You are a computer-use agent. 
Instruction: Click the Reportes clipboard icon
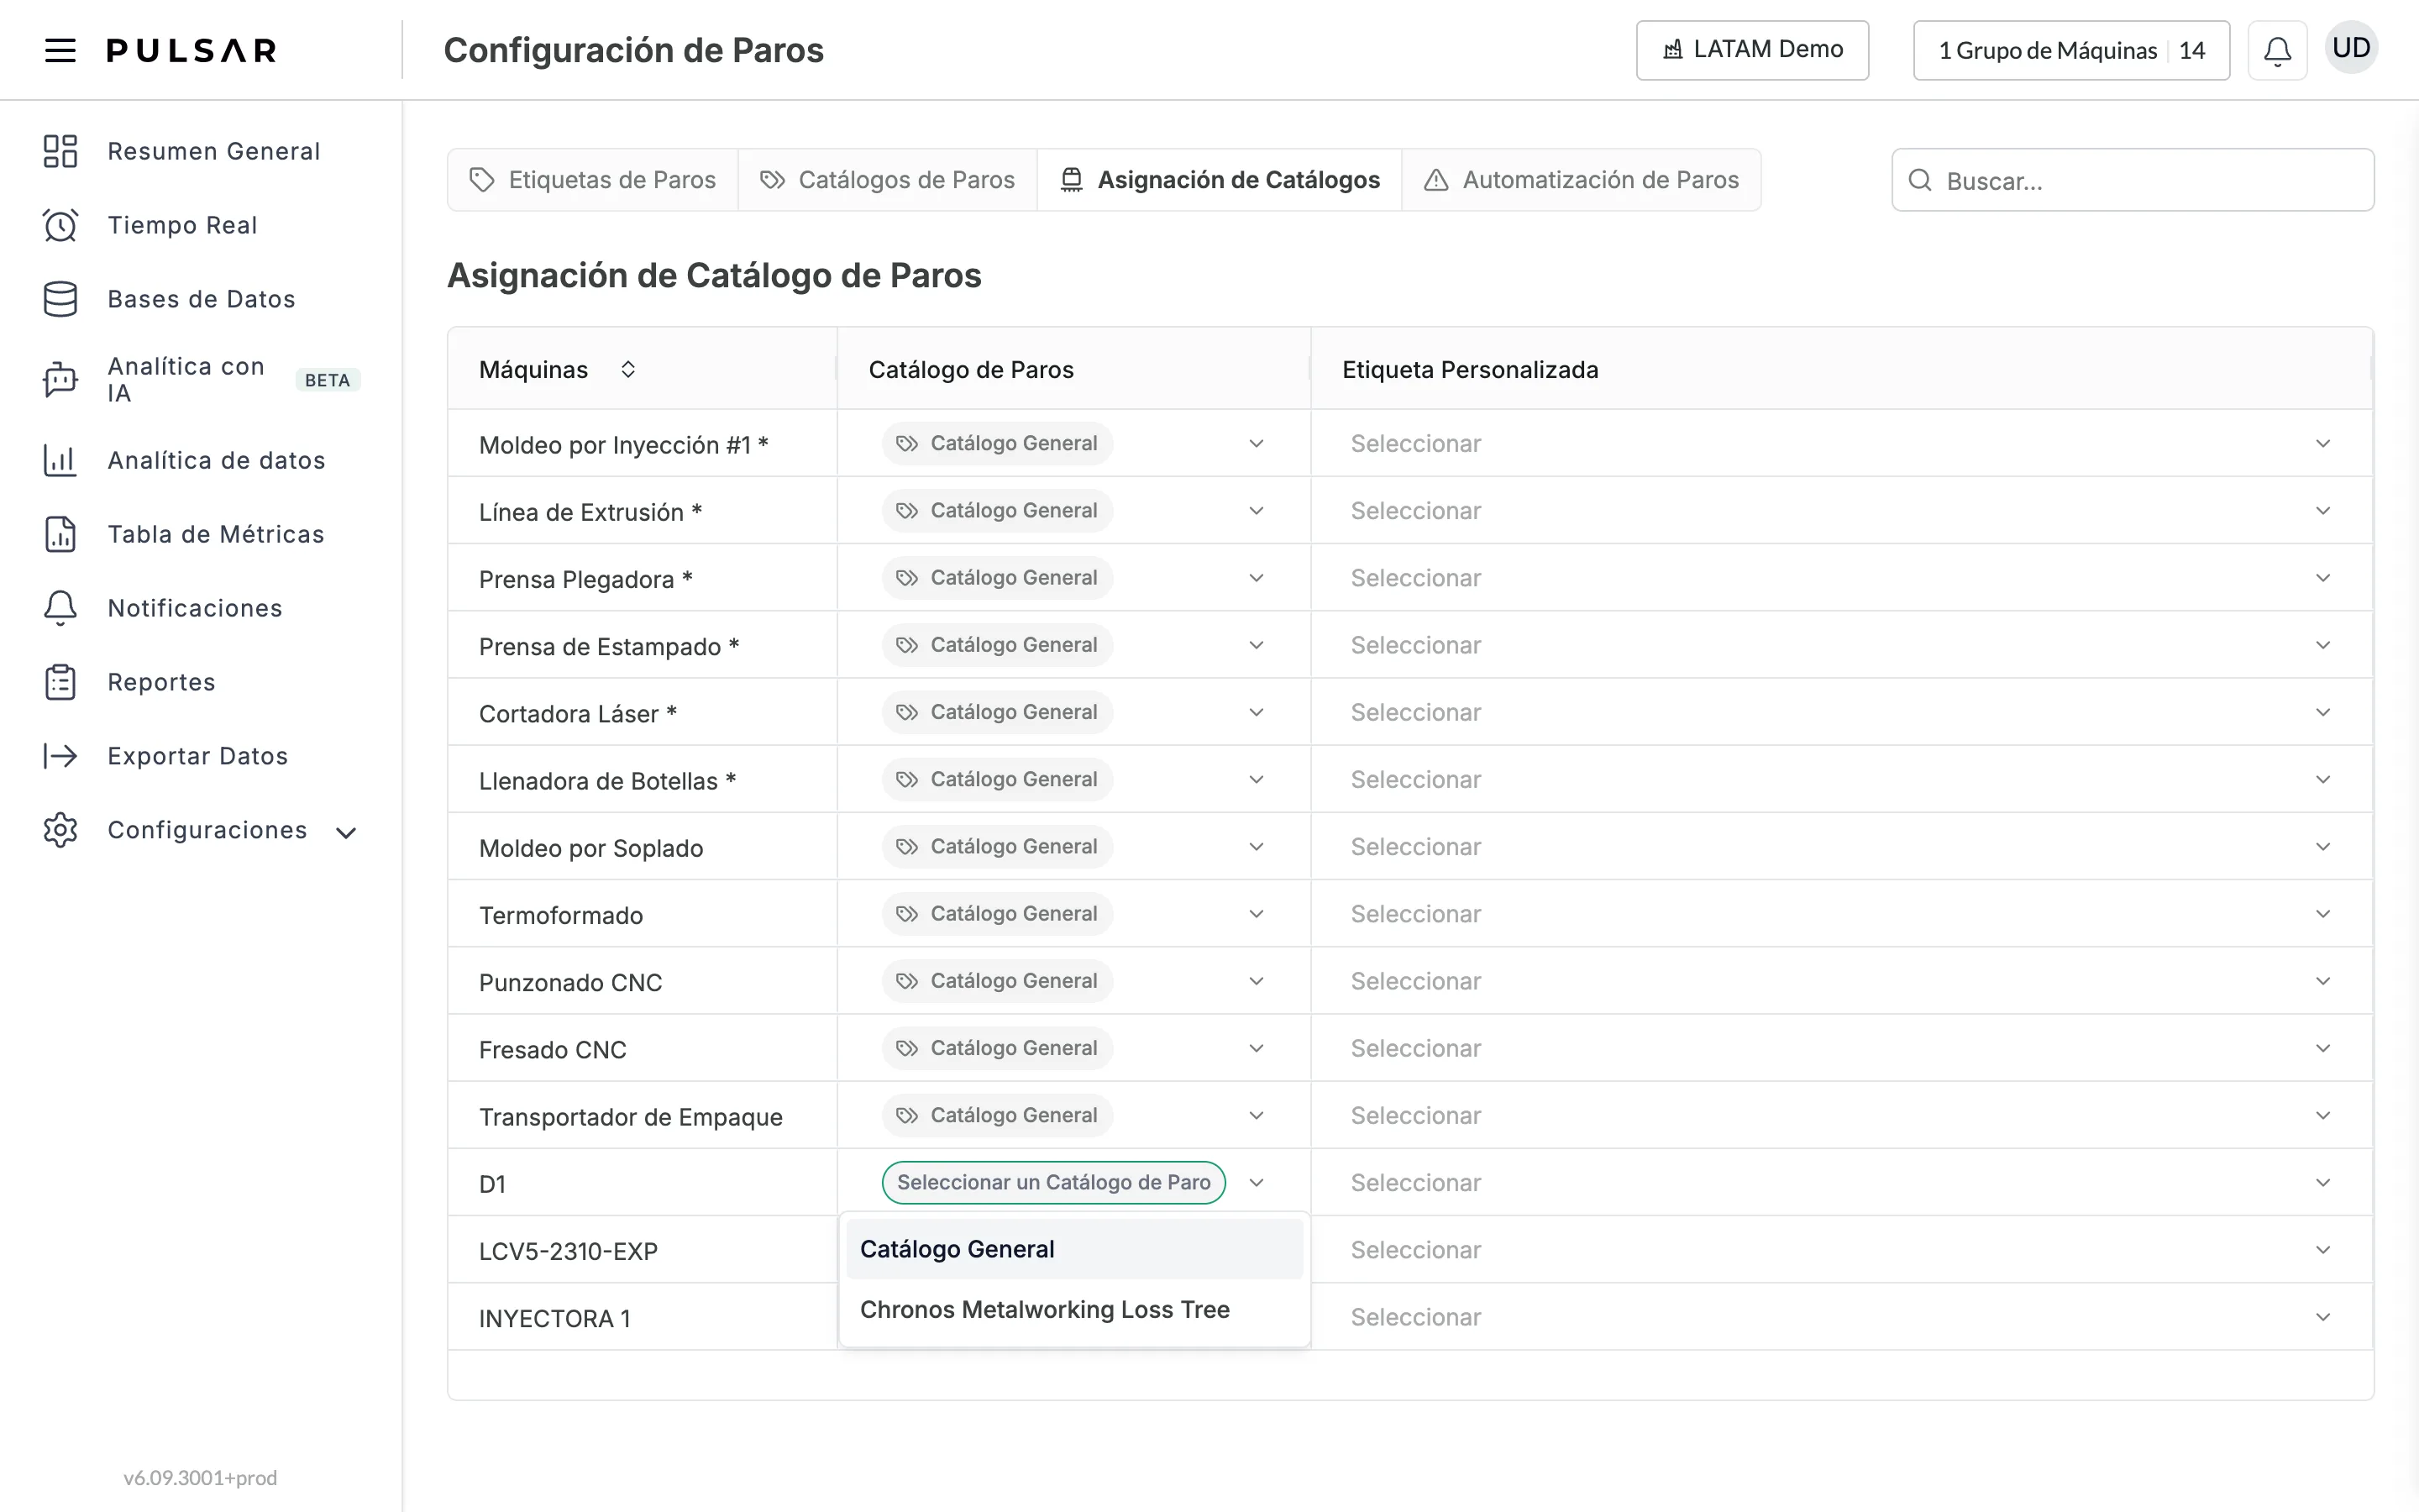point(60,682)
